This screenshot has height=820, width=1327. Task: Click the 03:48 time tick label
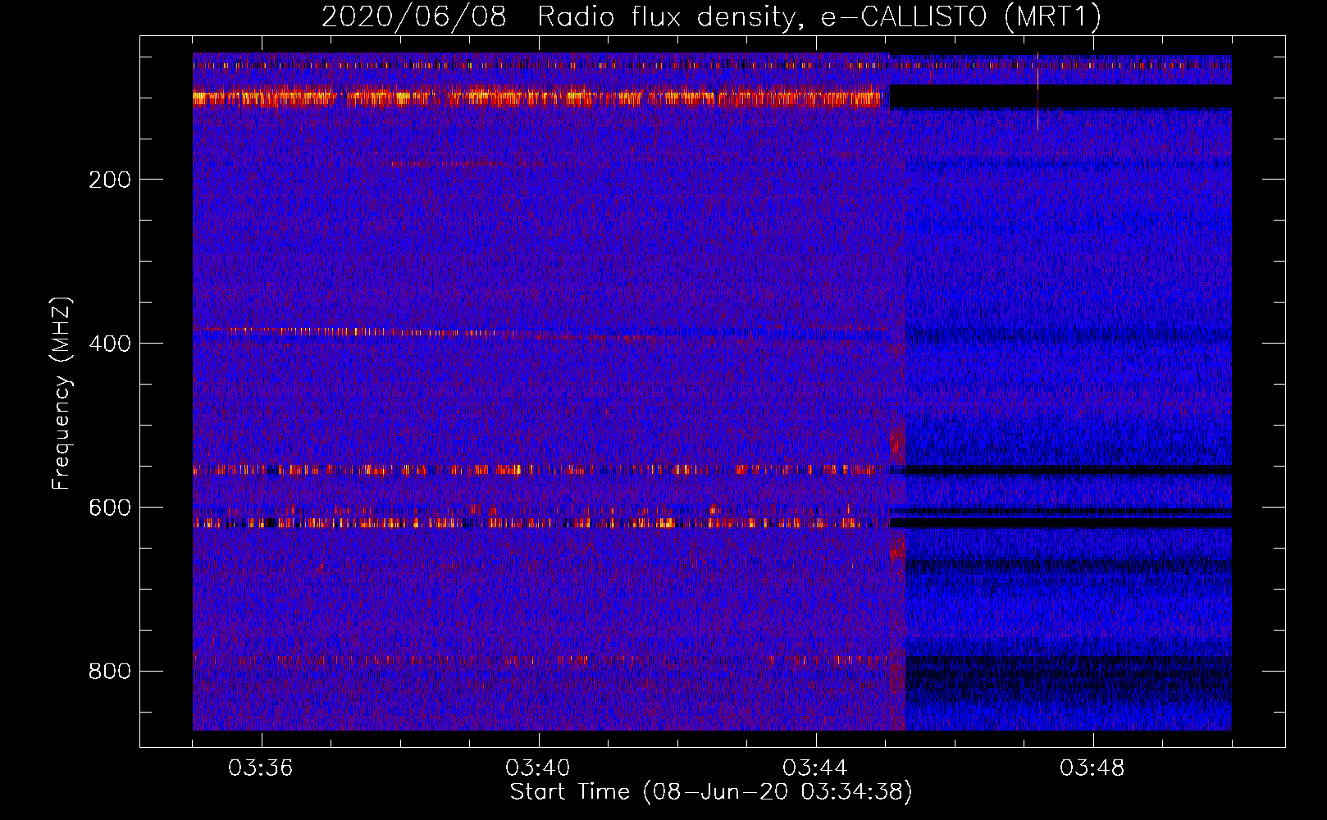(x=1092, y=768)
